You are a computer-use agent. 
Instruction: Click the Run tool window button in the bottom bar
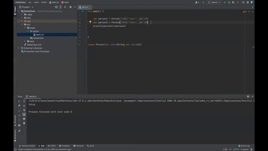[x=41, y=146]
